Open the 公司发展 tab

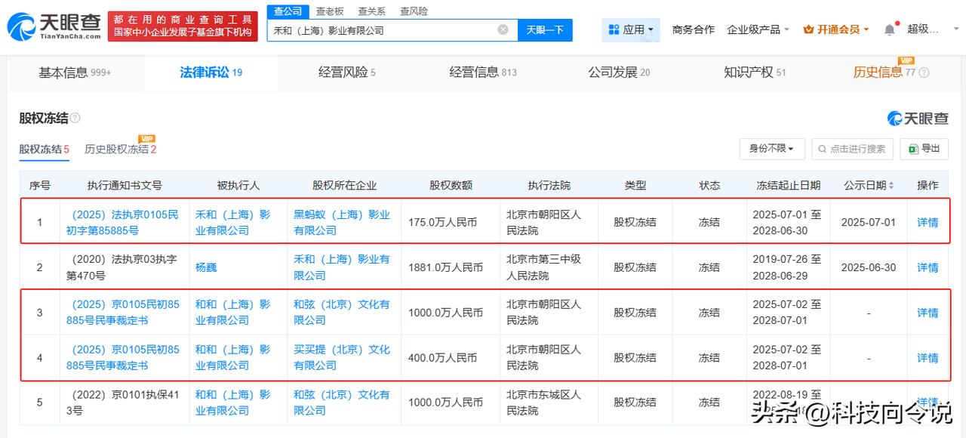(619, 72)
